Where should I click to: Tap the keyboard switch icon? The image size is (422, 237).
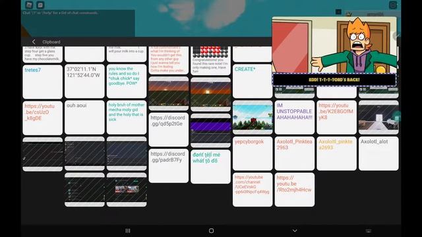[x=369, y=230]
